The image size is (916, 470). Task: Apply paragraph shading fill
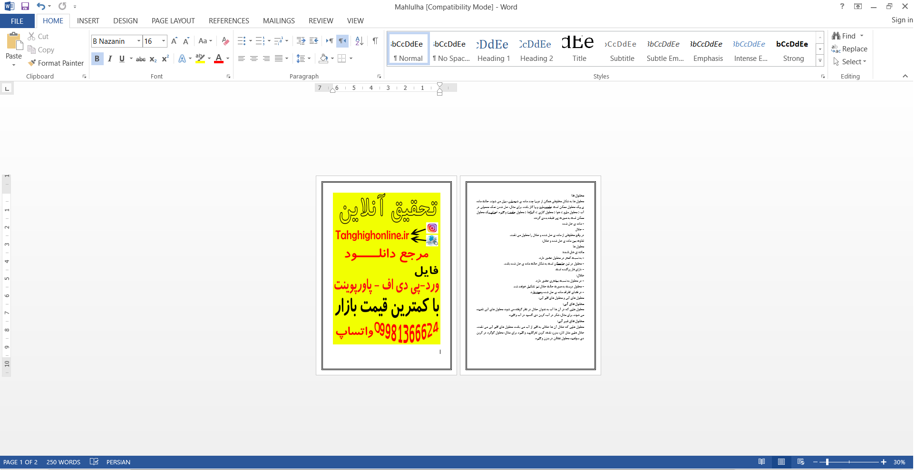point(323,59)
